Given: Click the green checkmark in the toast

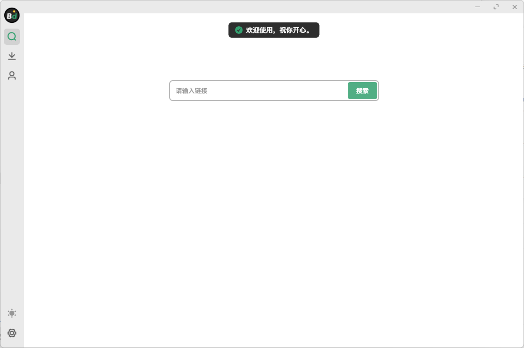Looking at the screenshot, I should [x=239, y=30].
